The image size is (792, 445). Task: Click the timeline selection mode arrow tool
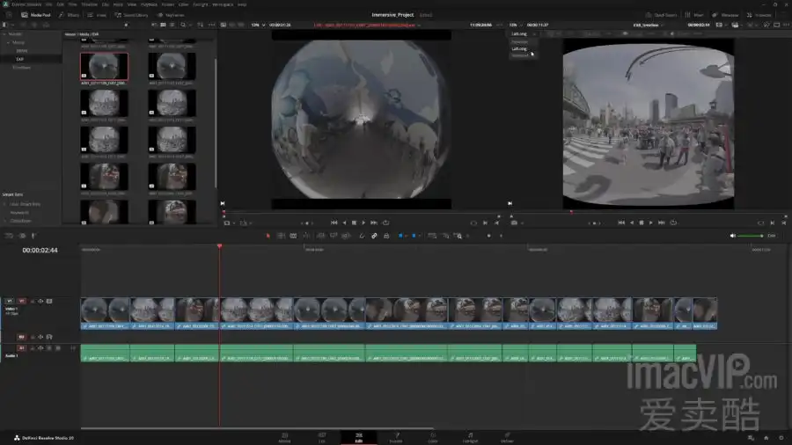(269, 236)
